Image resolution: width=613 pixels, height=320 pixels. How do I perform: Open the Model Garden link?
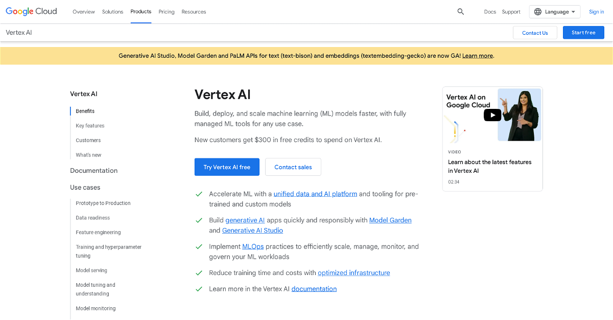point(390,220)
